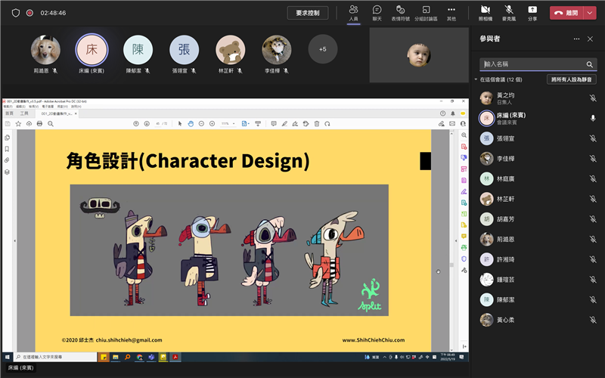Open participants panel more options (…)
This screenshot has width=605, height=378.
[x=577, y=39]
